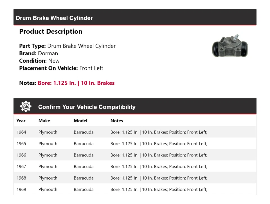Click the Product Description heading
270x204 pixels.
51,31
